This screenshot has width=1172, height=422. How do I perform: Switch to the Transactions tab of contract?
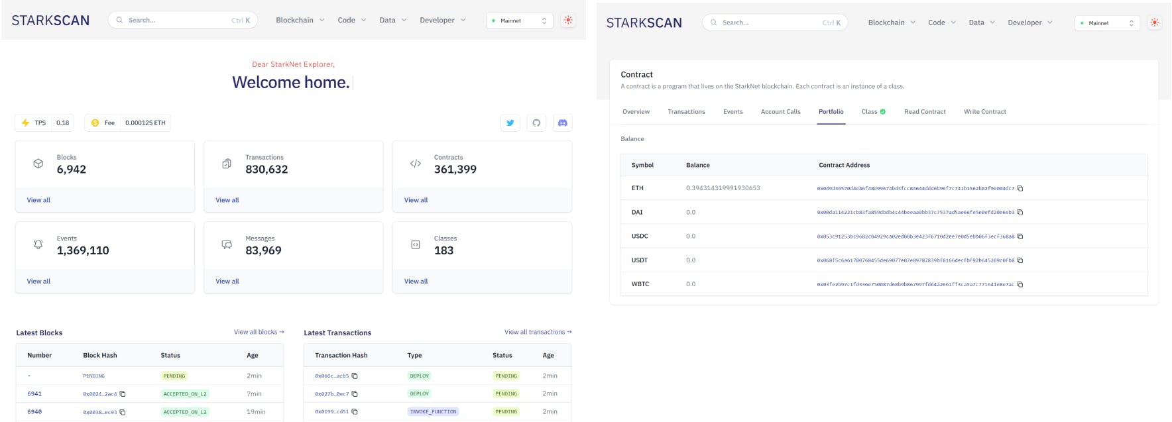[x=686, y=112]
